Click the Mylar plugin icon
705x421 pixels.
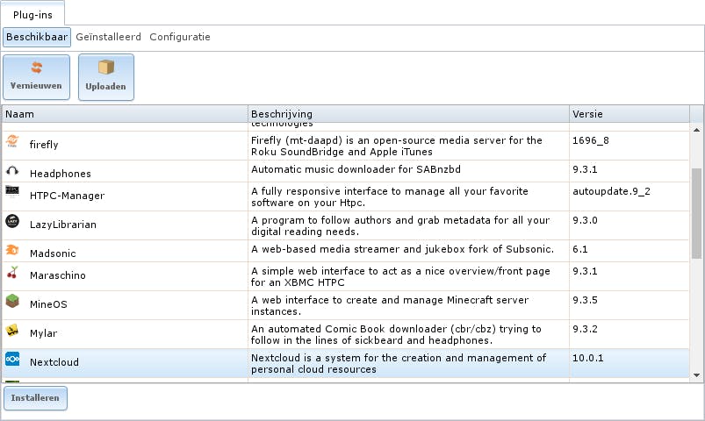click(x=12, y=332)
